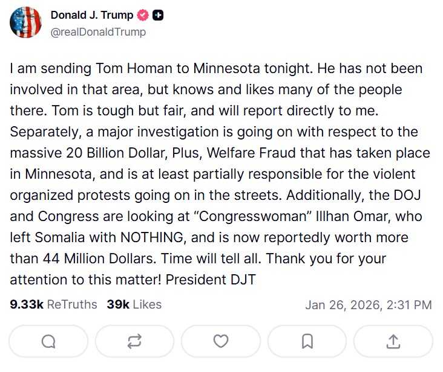Open the profile avatar picture

(25, 24)
